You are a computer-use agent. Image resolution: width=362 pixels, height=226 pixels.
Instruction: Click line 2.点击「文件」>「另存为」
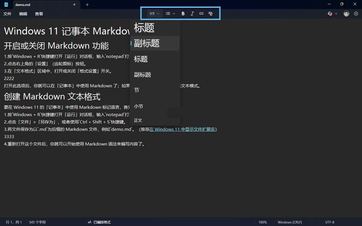(x=66, y=122)
